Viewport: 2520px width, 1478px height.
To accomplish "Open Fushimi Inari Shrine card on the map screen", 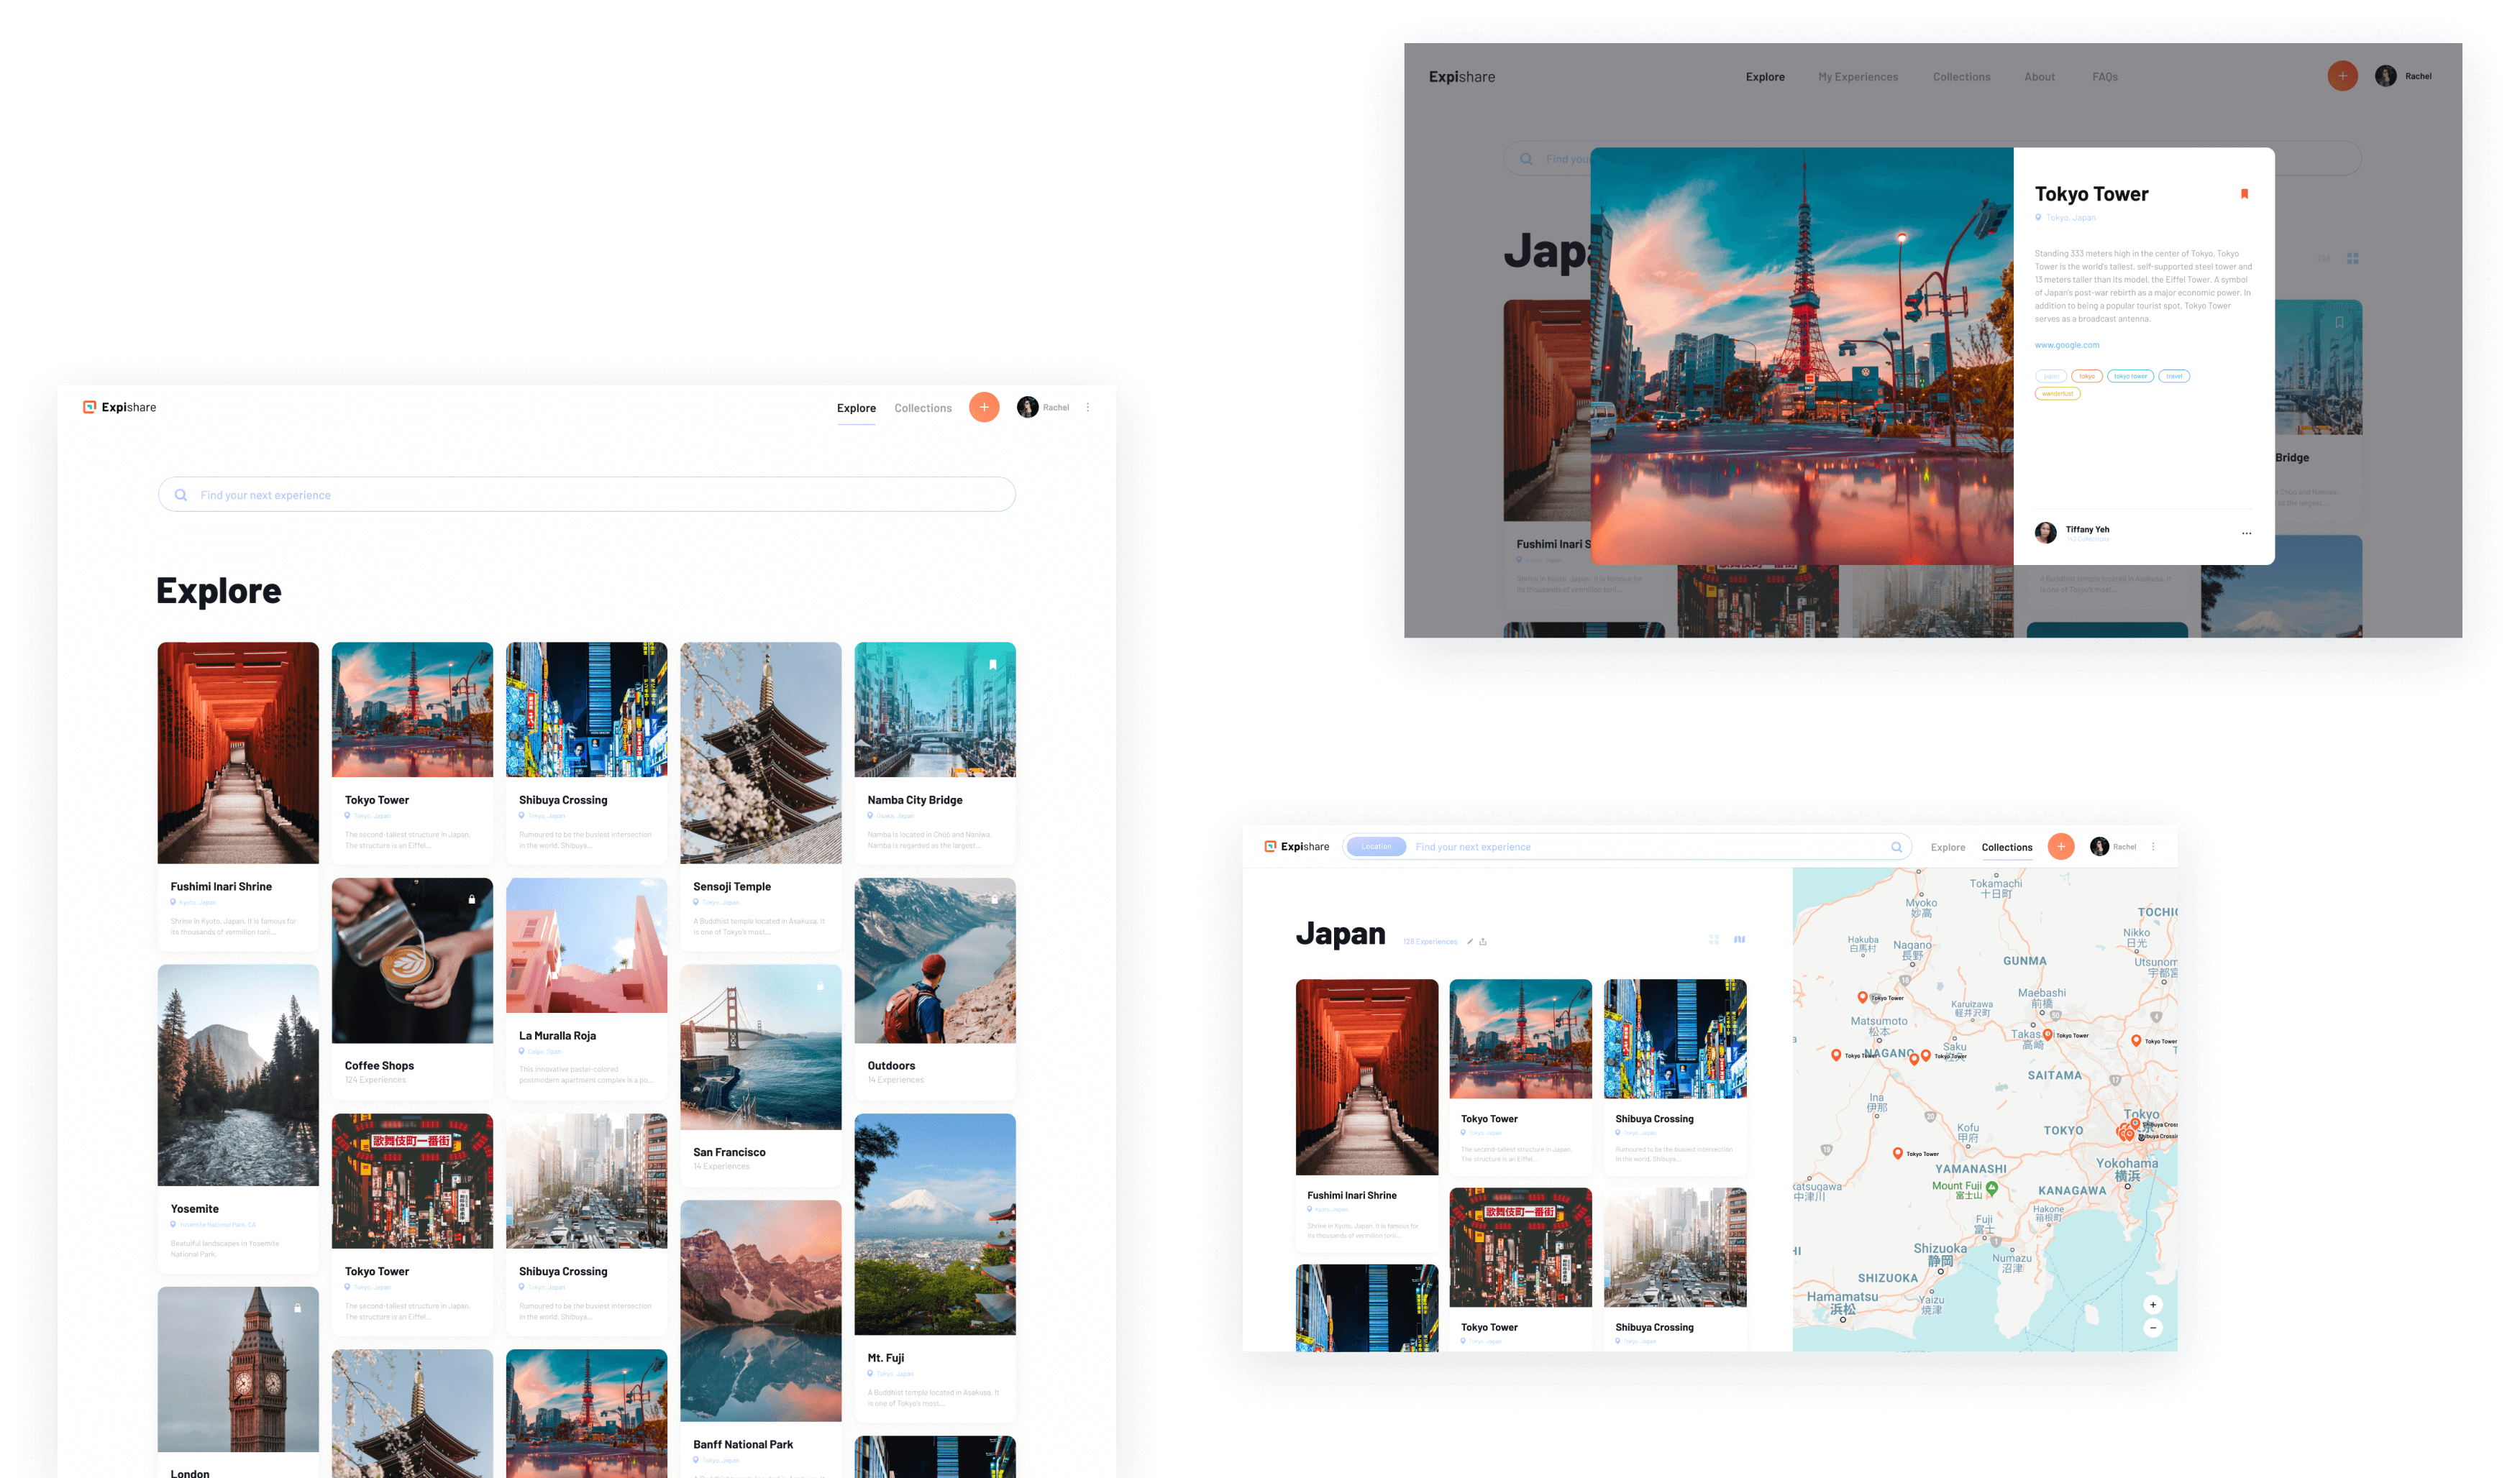I will point(1366,1115).
